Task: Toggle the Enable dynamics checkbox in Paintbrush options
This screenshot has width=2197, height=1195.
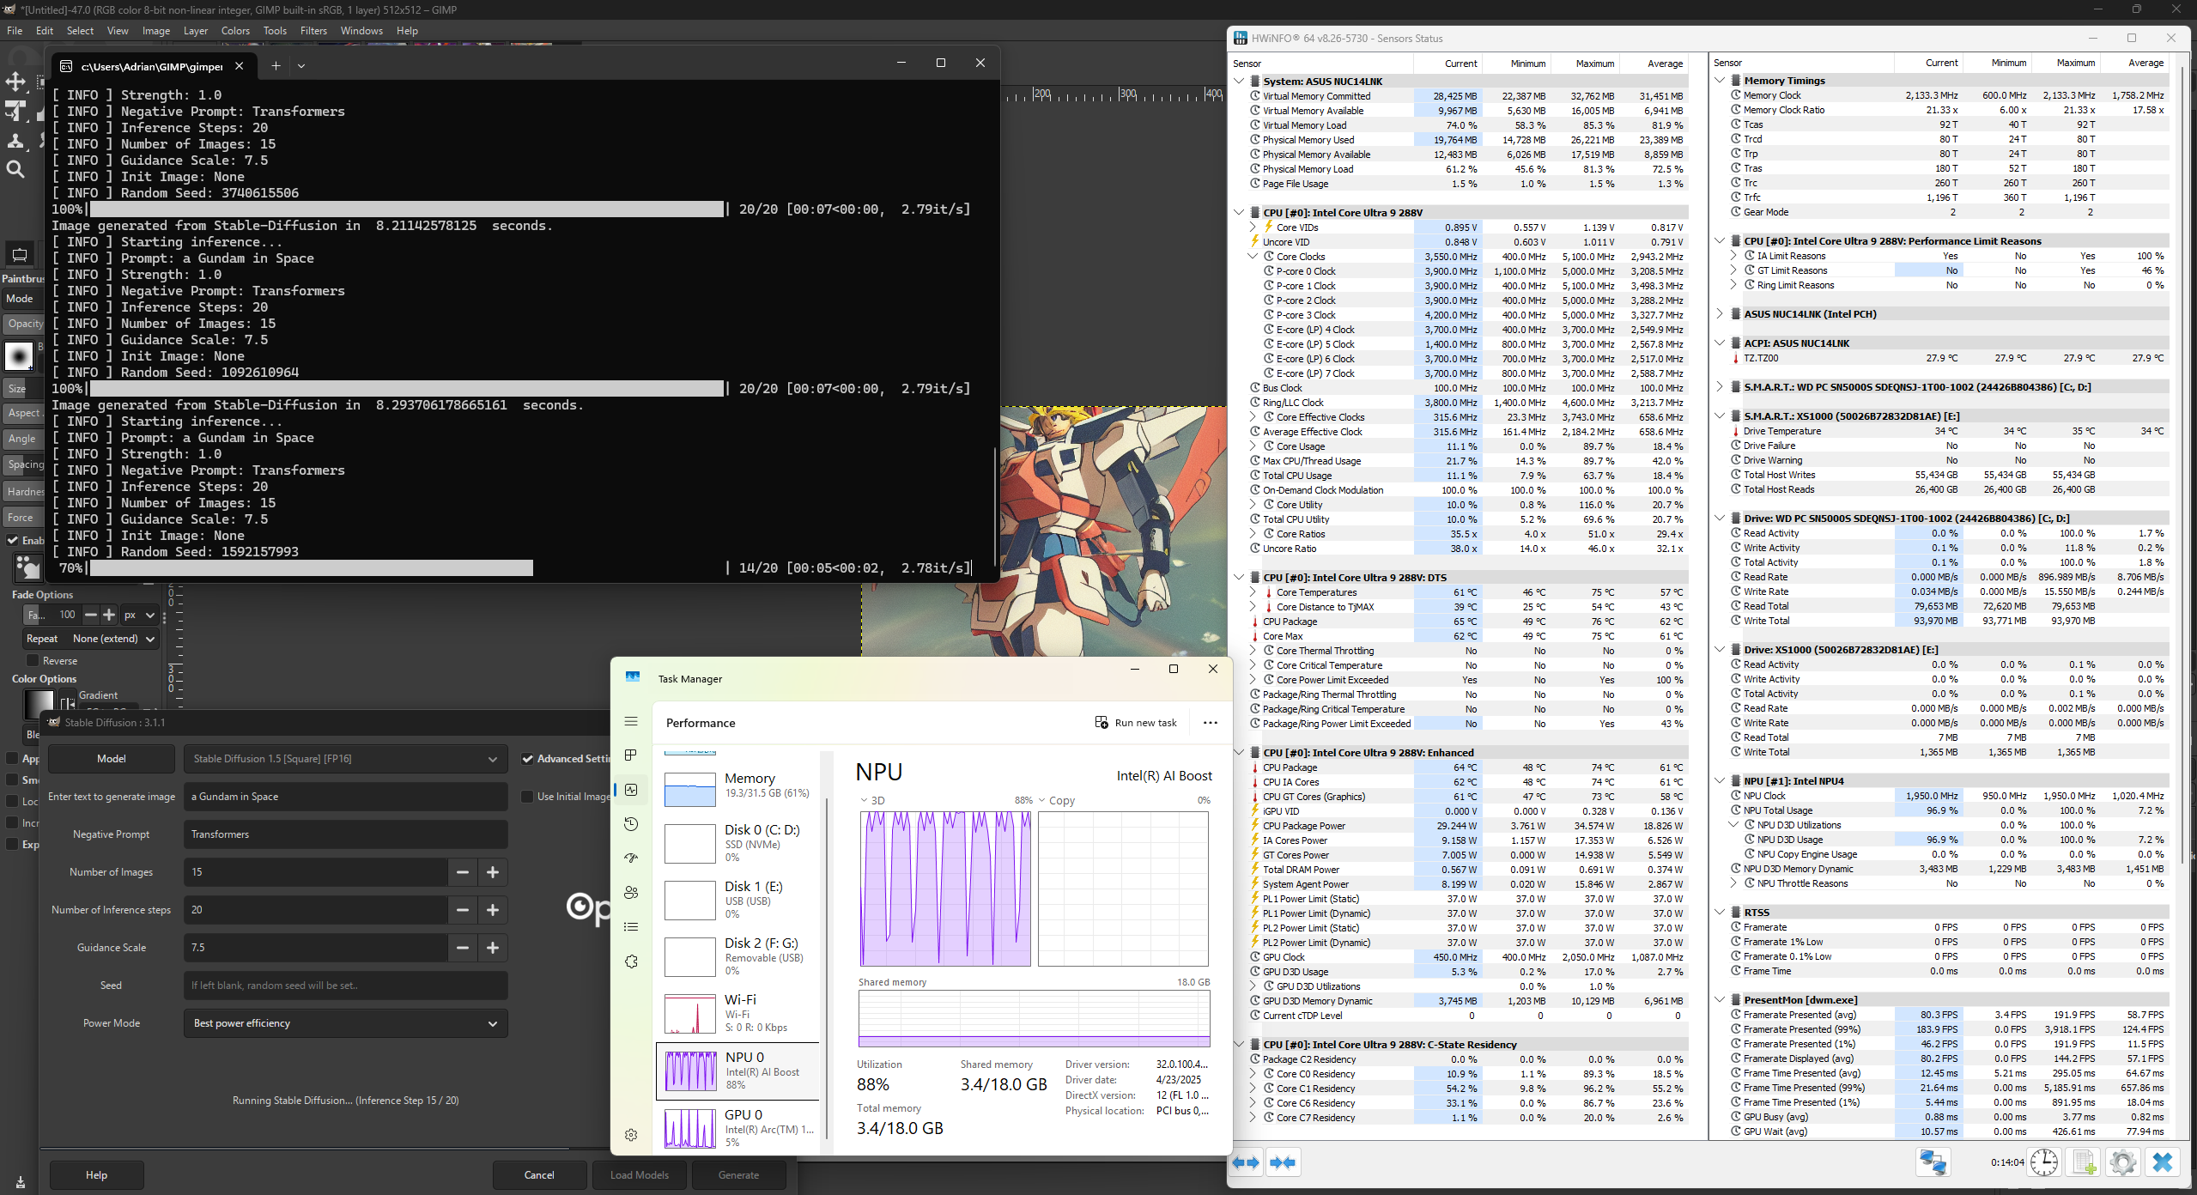Action: [x=13, y=540]
